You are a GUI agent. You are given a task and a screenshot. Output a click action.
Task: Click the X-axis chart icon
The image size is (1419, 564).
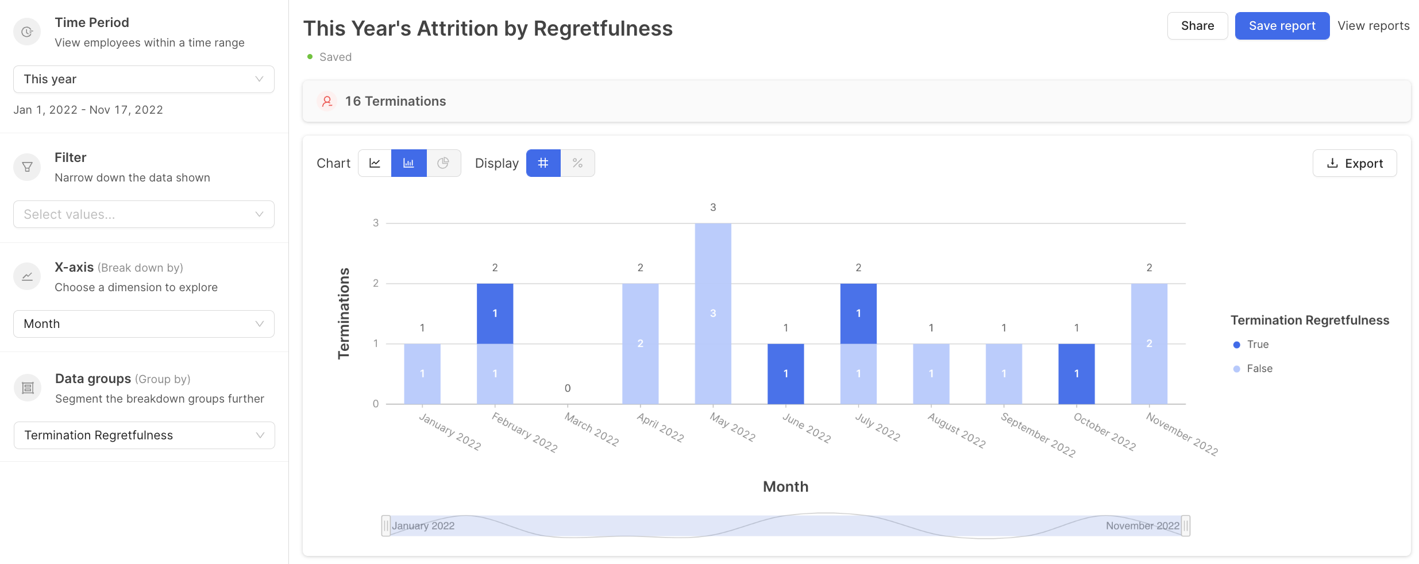click(27, 277)
